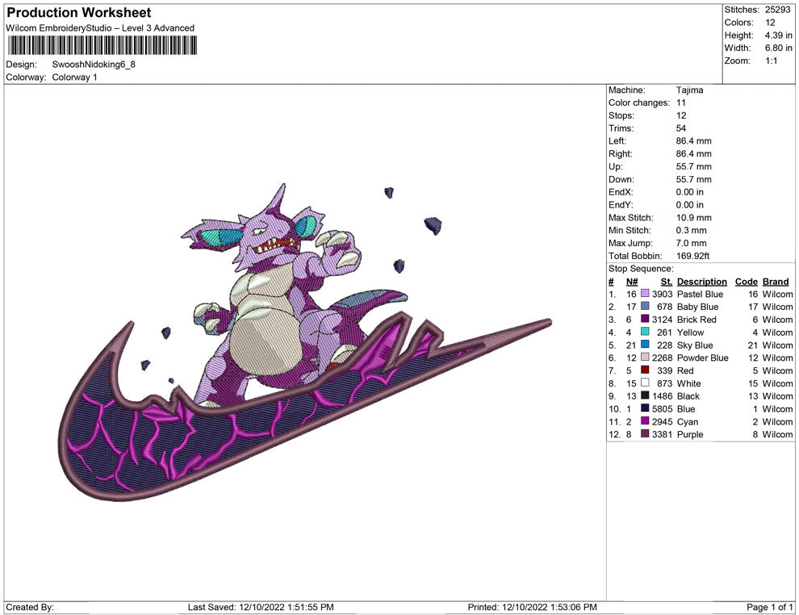Click the Machine value Tajima
This screenshot has height=615, width=799.
pos(689,90)
